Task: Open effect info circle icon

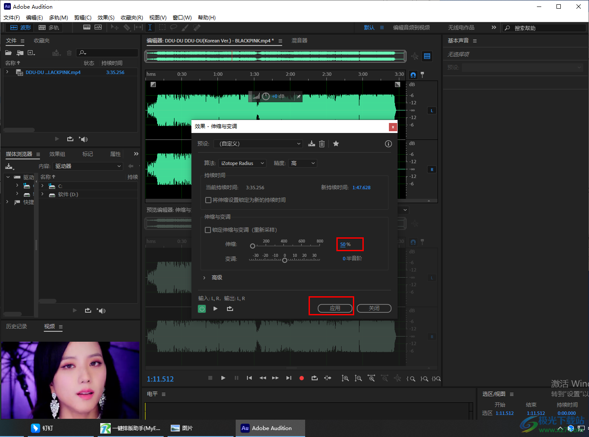Action: coord(388,144)
